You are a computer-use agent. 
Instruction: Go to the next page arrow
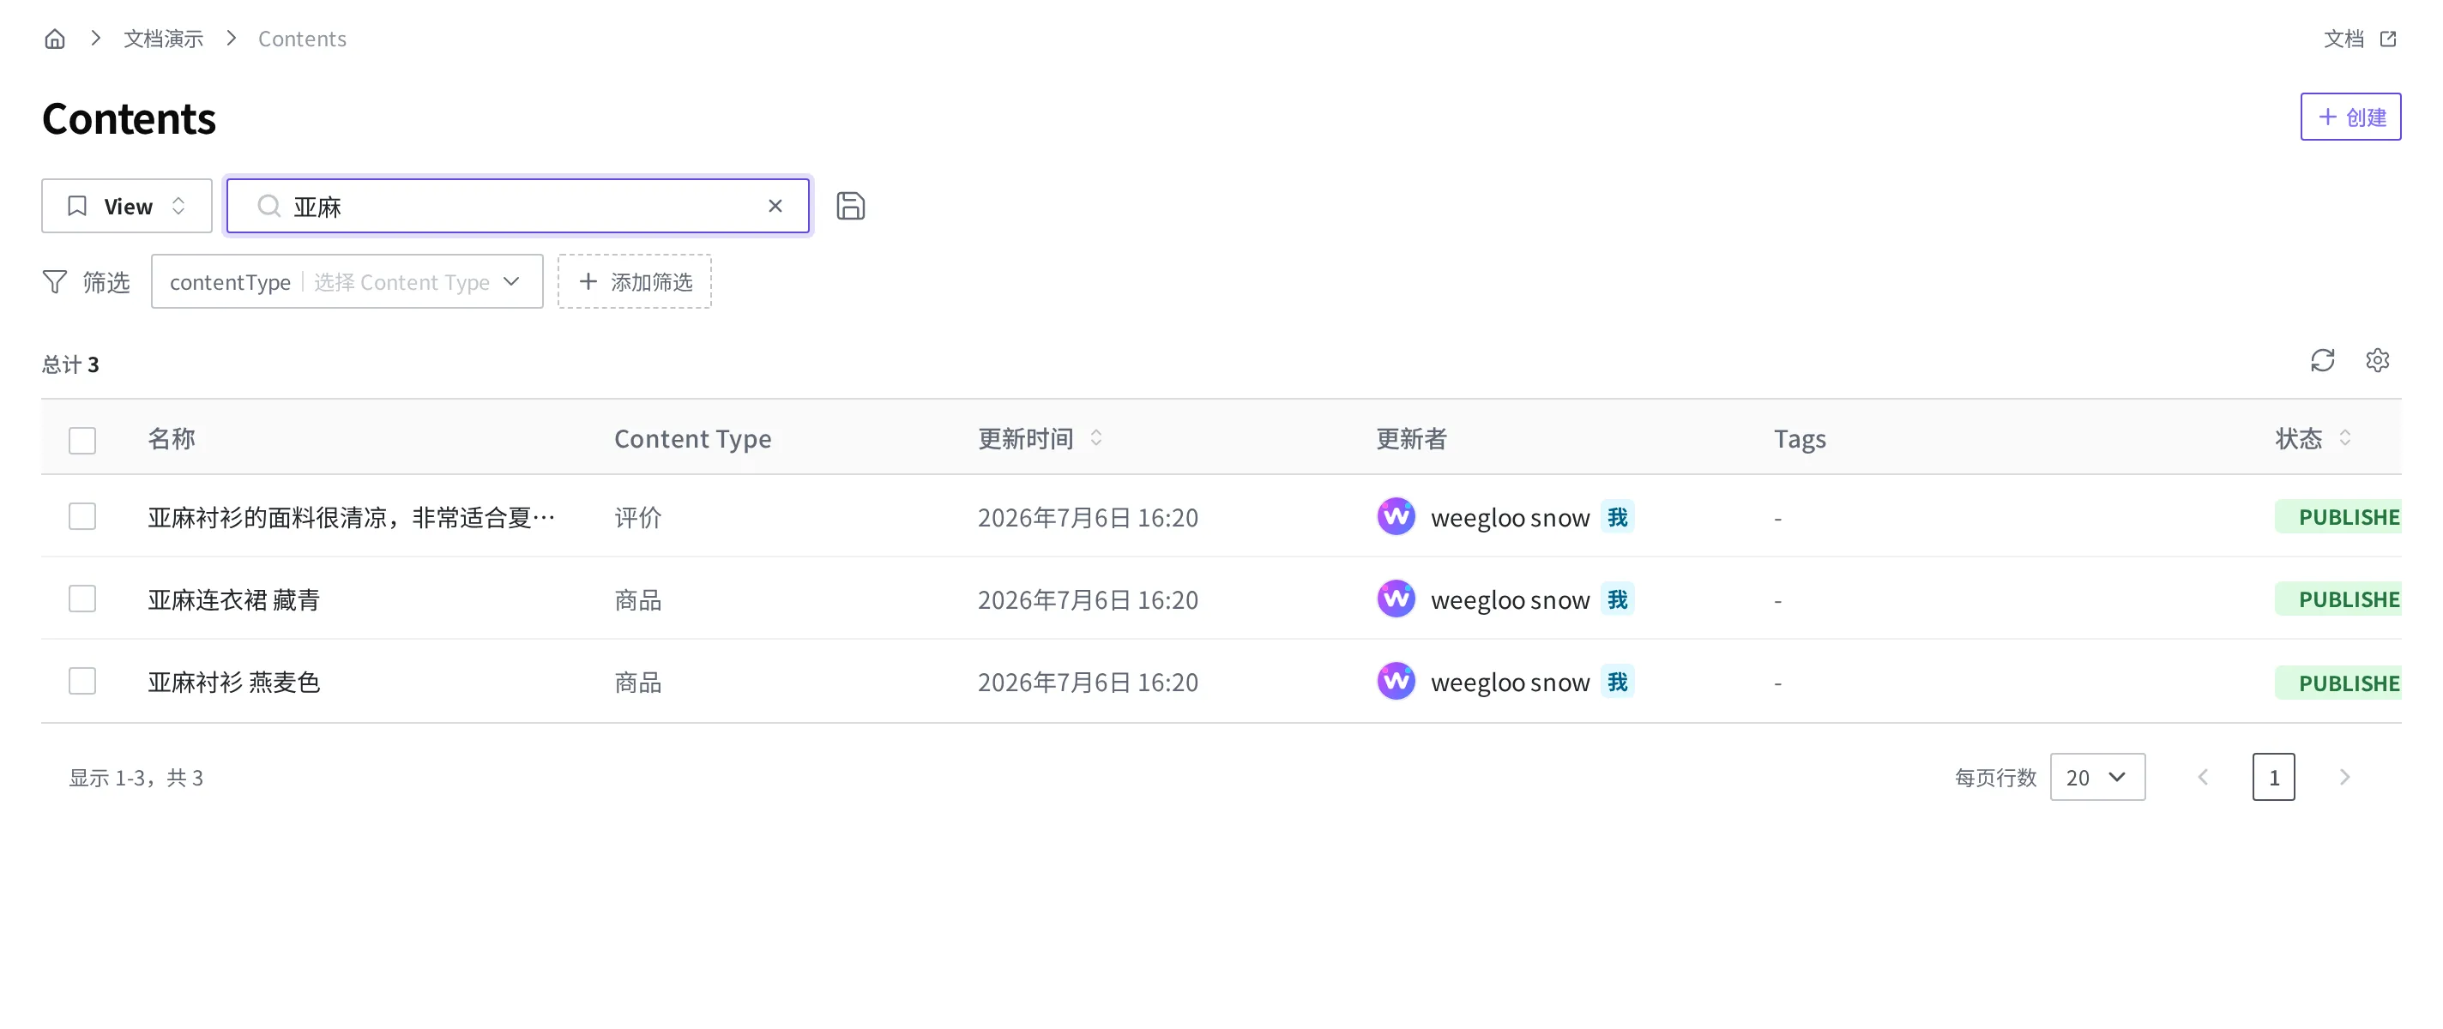click(2343, 777)
